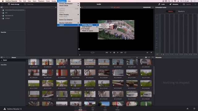Click the mark out point icon

tap(151, 53)
